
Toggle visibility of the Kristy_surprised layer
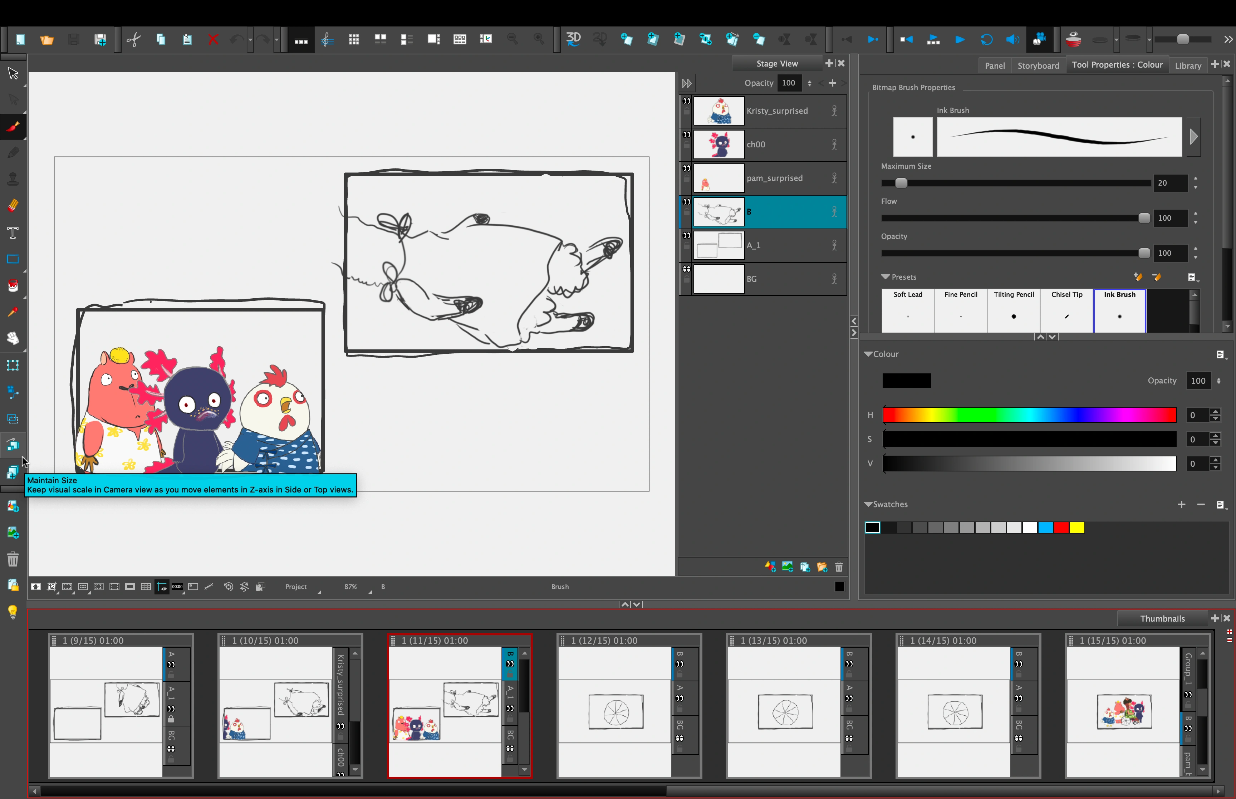point(686,101)
